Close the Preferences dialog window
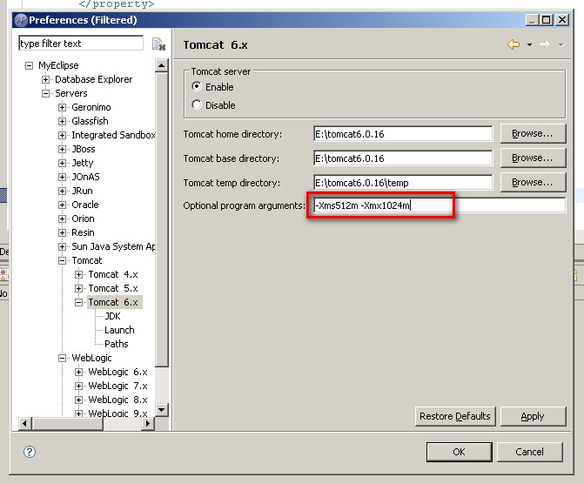Viewport: 584px width, 484px height. pos(562,20)
